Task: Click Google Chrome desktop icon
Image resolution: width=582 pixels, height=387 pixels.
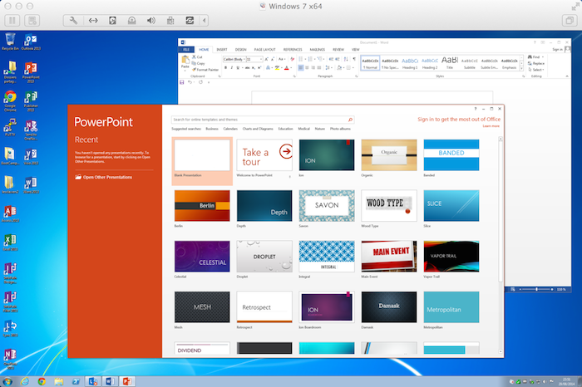Action: click(10, 101)
